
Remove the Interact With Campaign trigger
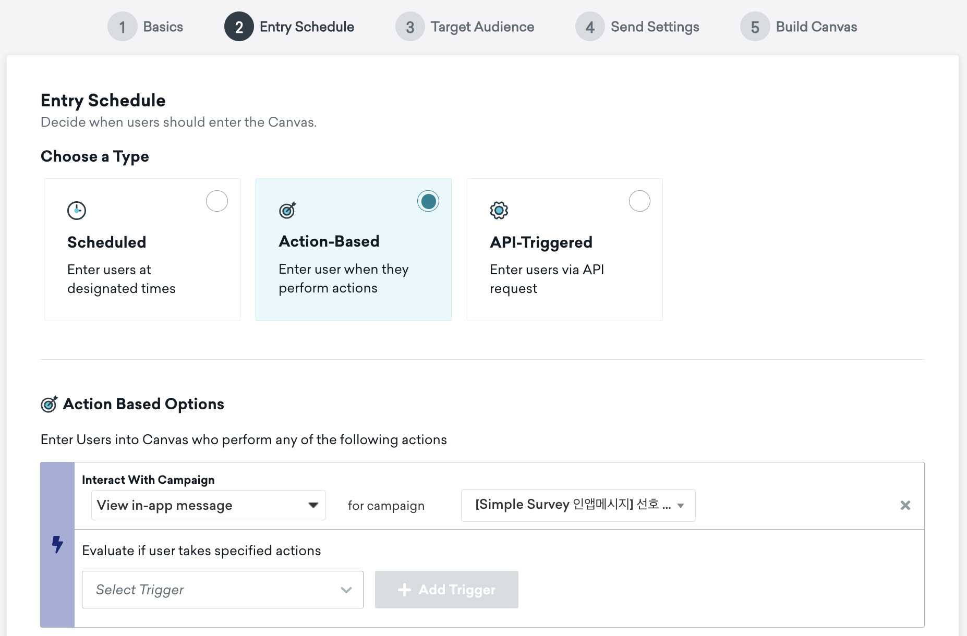[905, 505]
